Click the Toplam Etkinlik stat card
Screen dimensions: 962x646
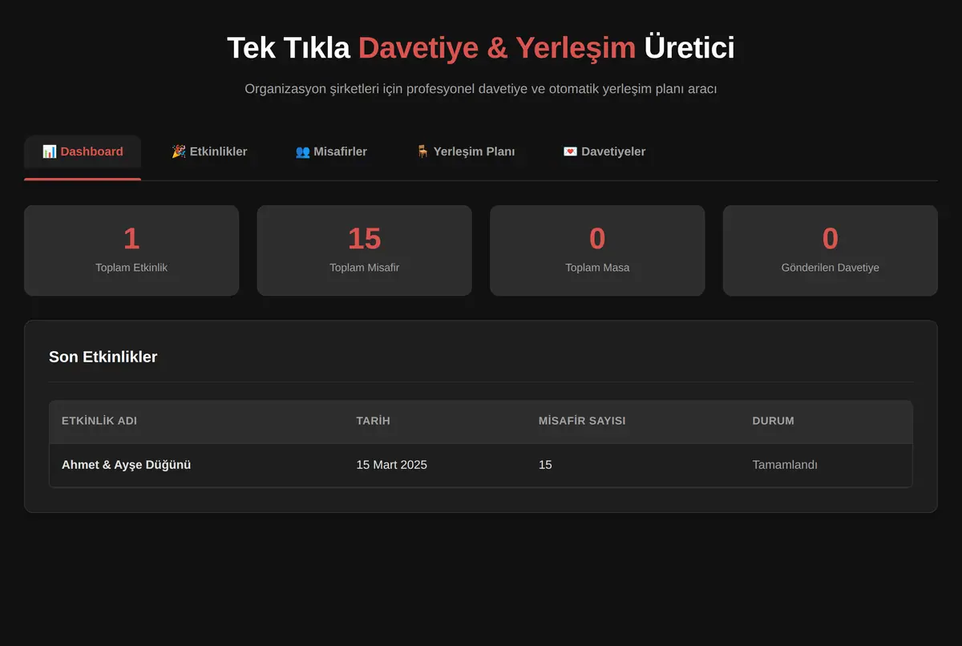(131, 250)
